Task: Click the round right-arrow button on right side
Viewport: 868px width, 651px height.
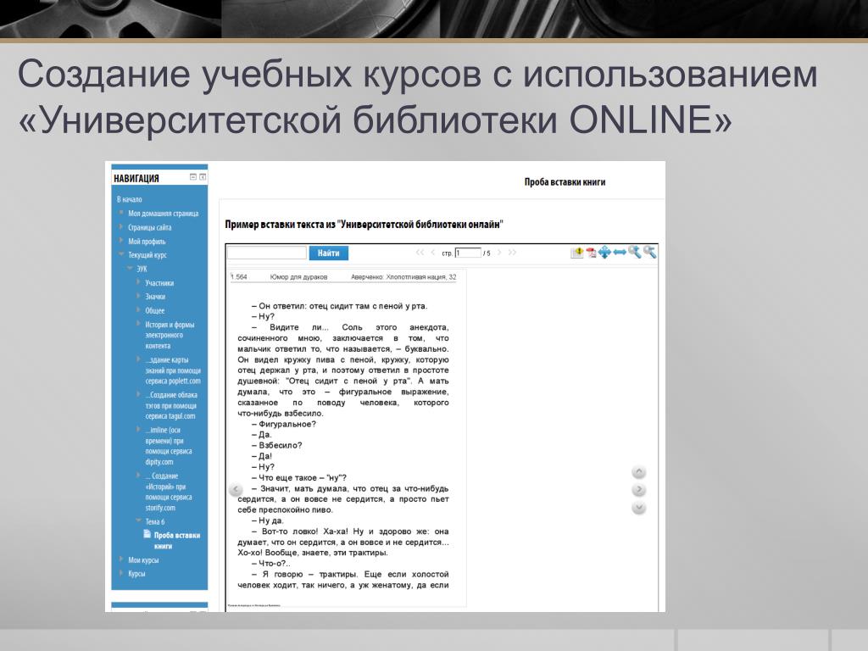Action: pyautogui.click(x=639, y=489)
